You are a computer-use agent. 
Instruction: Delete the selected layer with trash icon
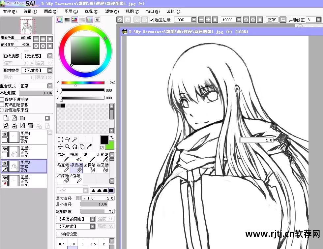(31, 125)
